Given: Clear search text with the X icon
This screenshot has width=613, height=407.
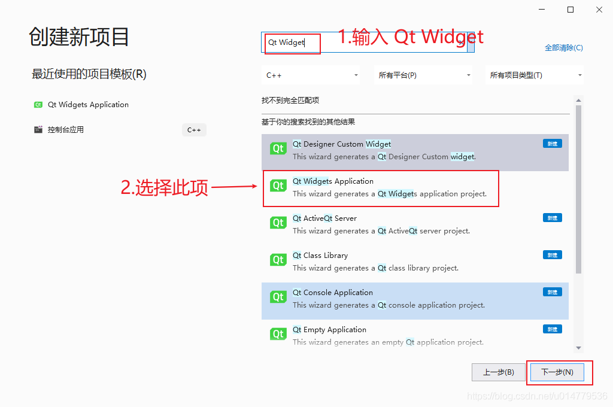Looking at the screenshot, I should click(x=462, y=42).
